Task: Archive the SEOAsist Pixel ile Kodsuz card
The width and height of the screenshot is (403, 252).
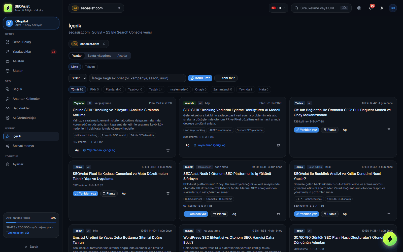Action: pyautogui.click(x=168, y=194)
